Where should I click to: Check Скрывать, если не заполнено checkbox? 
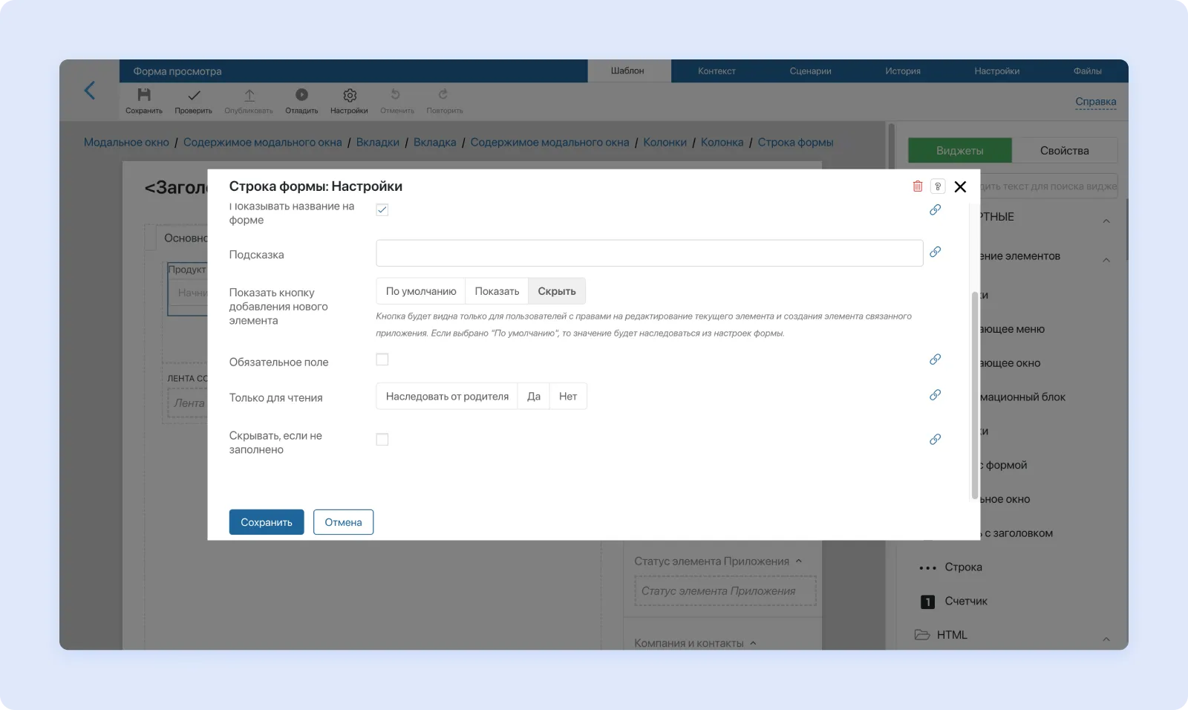click(382, 440)
